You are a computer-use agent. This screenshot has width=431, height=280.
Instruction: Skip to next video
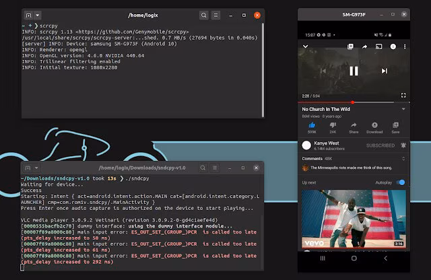pyautogui.click(x=385, y=71)
